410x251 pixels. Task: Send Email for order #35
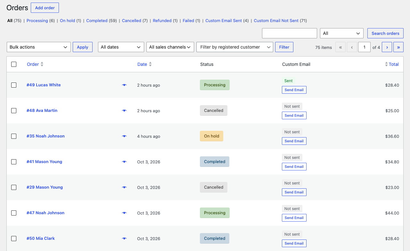[294, 141]
